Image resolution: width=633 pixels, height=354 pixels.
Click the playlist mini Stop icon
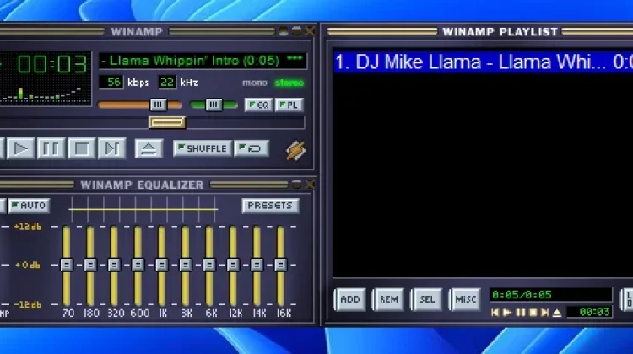pos(533,313)
